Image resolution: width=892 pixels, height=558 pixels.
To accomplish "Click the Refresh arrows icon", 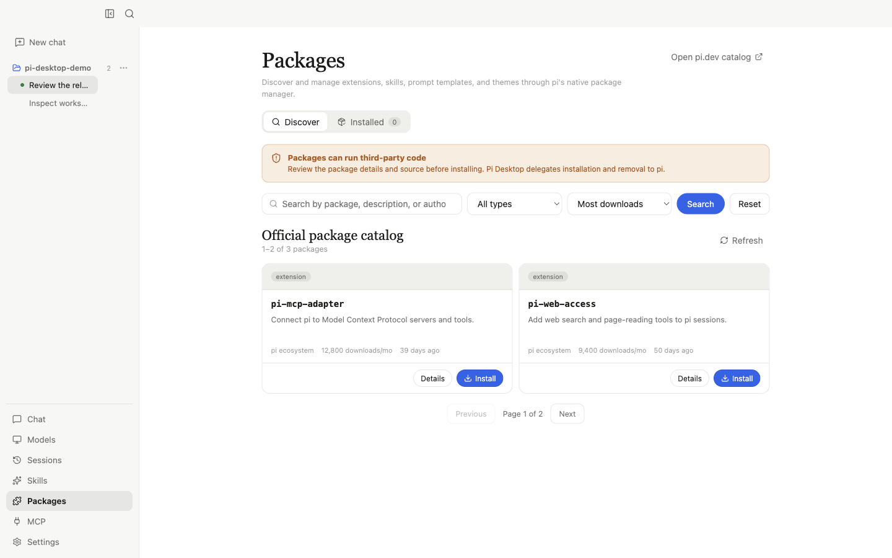I will point(724,241).
